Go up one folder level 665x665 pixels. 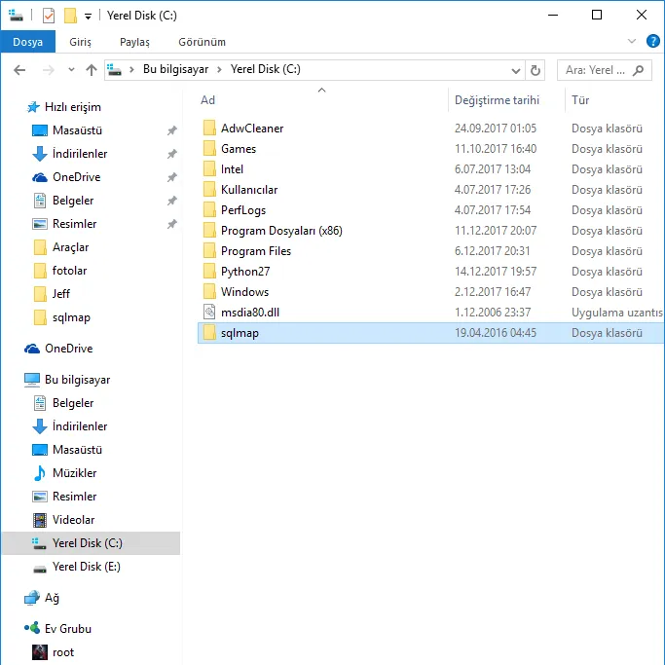point(92,70)
